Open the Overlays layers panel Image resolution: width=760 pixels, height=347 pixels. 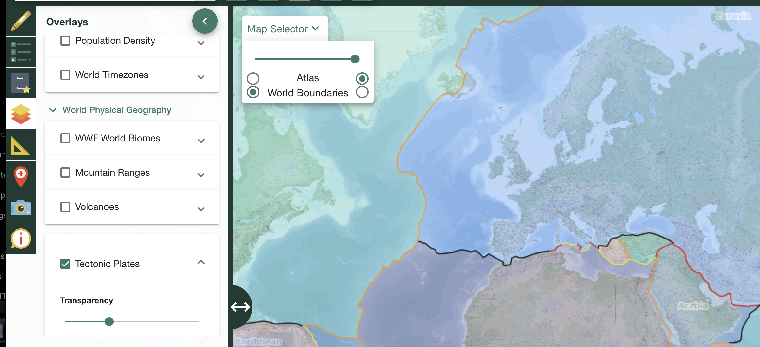tap(20, 114)
